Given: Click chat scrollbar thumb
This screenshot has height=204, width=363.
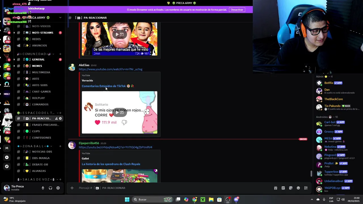Looking at the screenshot, I should [311, 173].
